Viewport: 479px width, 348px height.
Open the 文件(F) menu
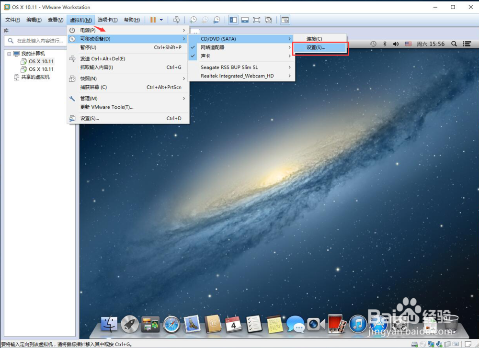12,20
